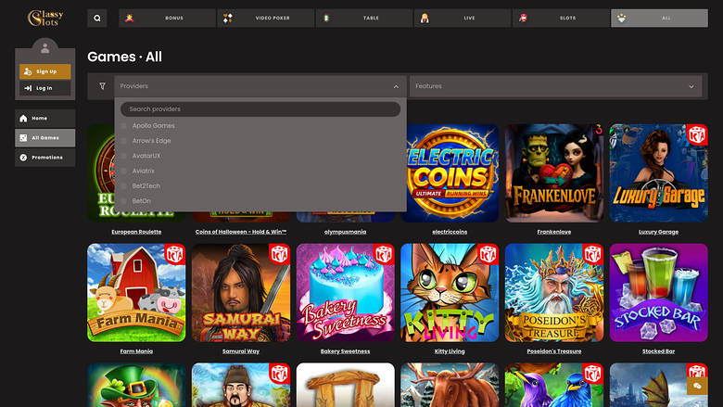This screenshot has width=723, height=407.
Task: Click the KA badge on Luxury Garage
Action: 697,135
